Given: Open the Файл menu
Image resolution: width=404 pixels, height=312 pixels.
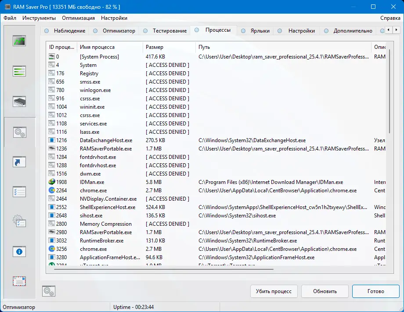Looking at the screenshot, I should [10, 18].
